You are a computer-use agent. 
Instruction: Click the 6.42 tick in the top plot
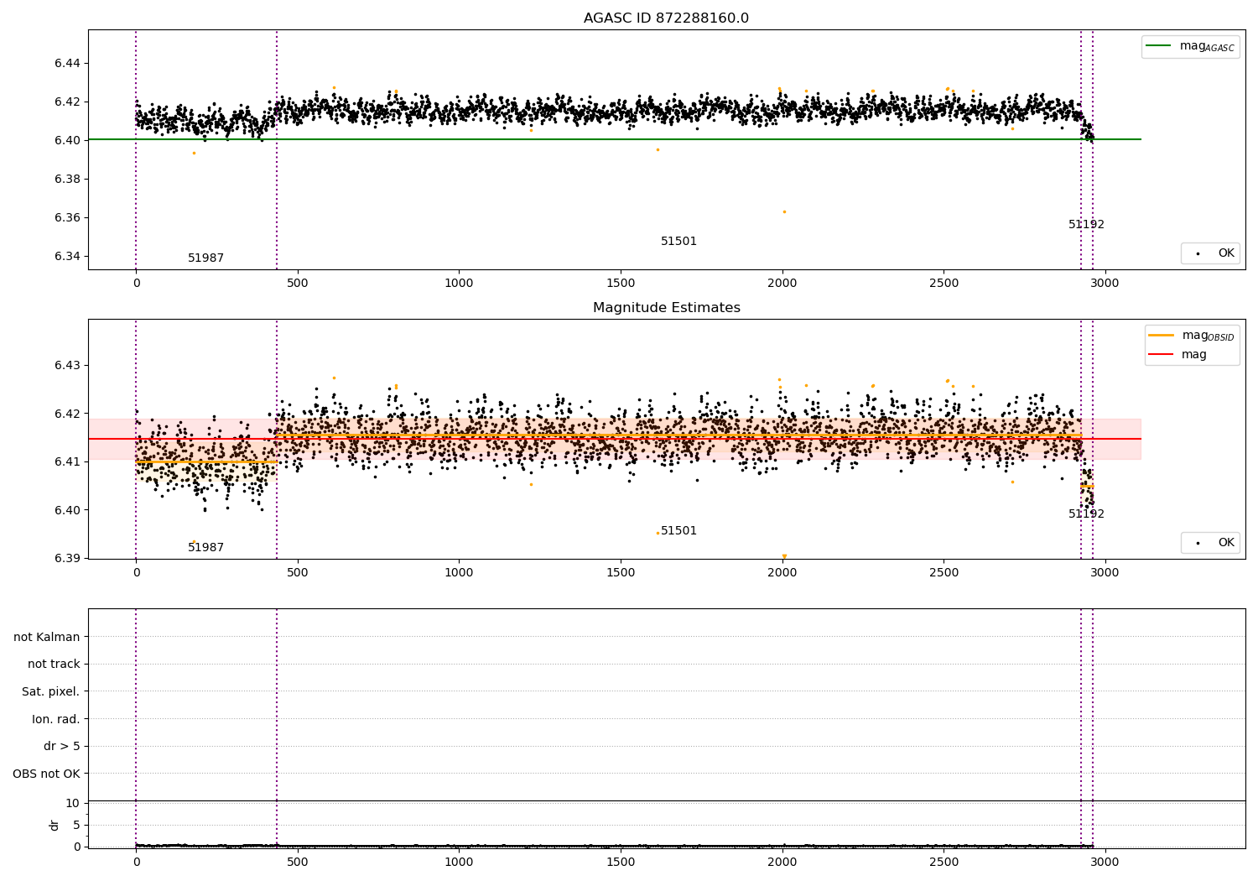(x=67, y=102)
